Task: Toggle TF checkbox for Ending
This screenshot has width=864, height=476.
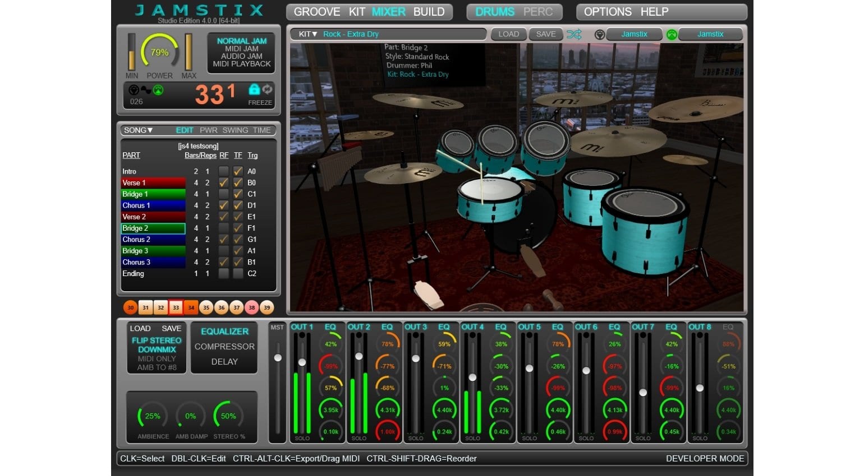Action: click(238, 274)
